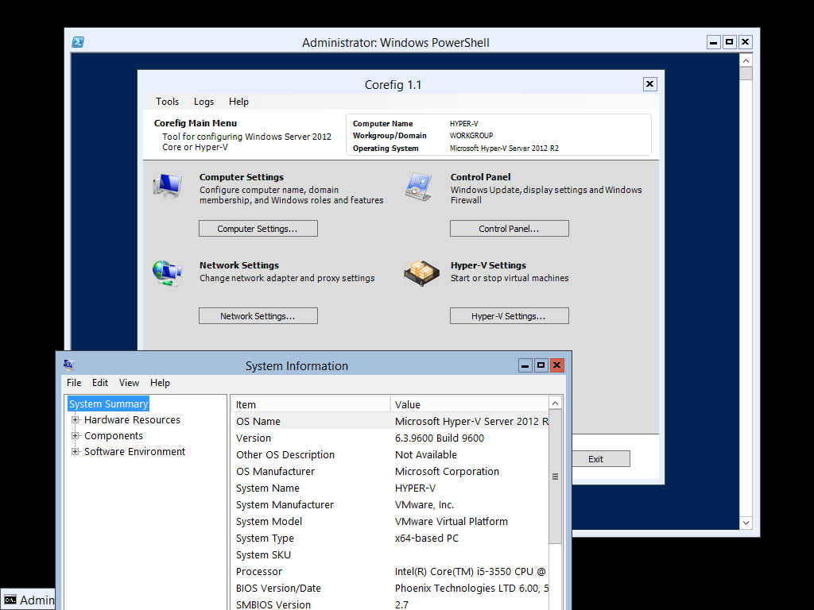Open the Edit menu in System Information
This screenshot has width=814, height=610.
[x=100, y=383]
